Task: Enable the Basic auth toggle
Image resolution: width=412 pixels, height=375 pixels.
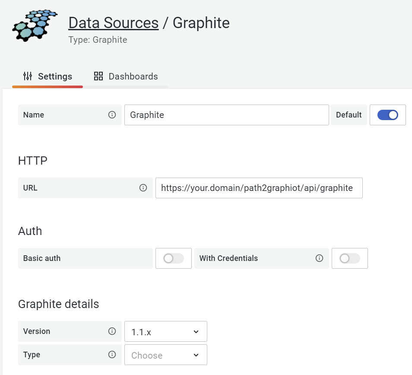Action: coord(174,258)
